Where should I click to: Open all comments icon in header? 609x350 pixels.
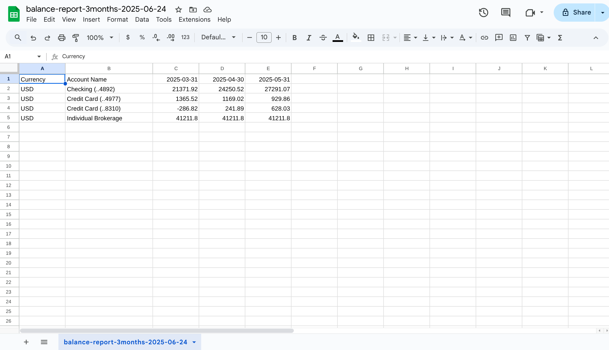click(x=506, y=13)
